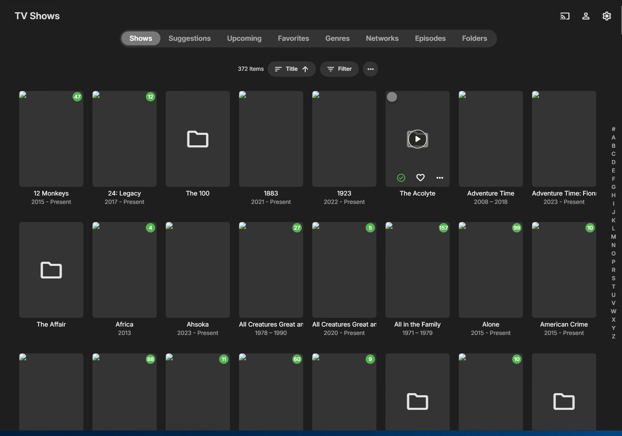This screenshot has height=436, width=622.
Task: Click the 1971 – 1979 year text
Action: [418, 333]
